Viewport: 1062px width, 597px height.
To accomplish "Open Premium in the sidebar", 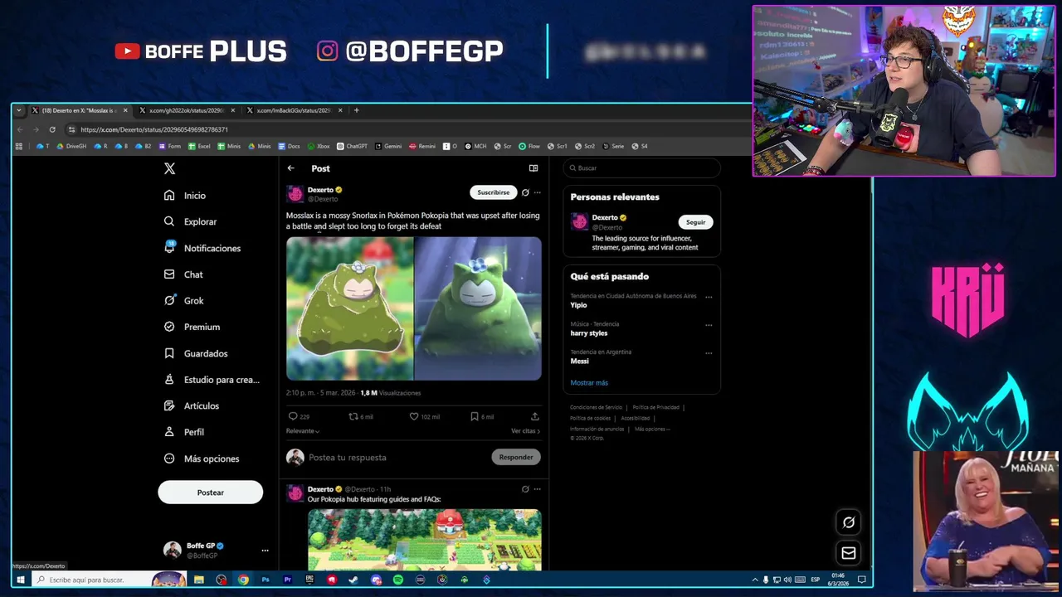I will [192, 327].
